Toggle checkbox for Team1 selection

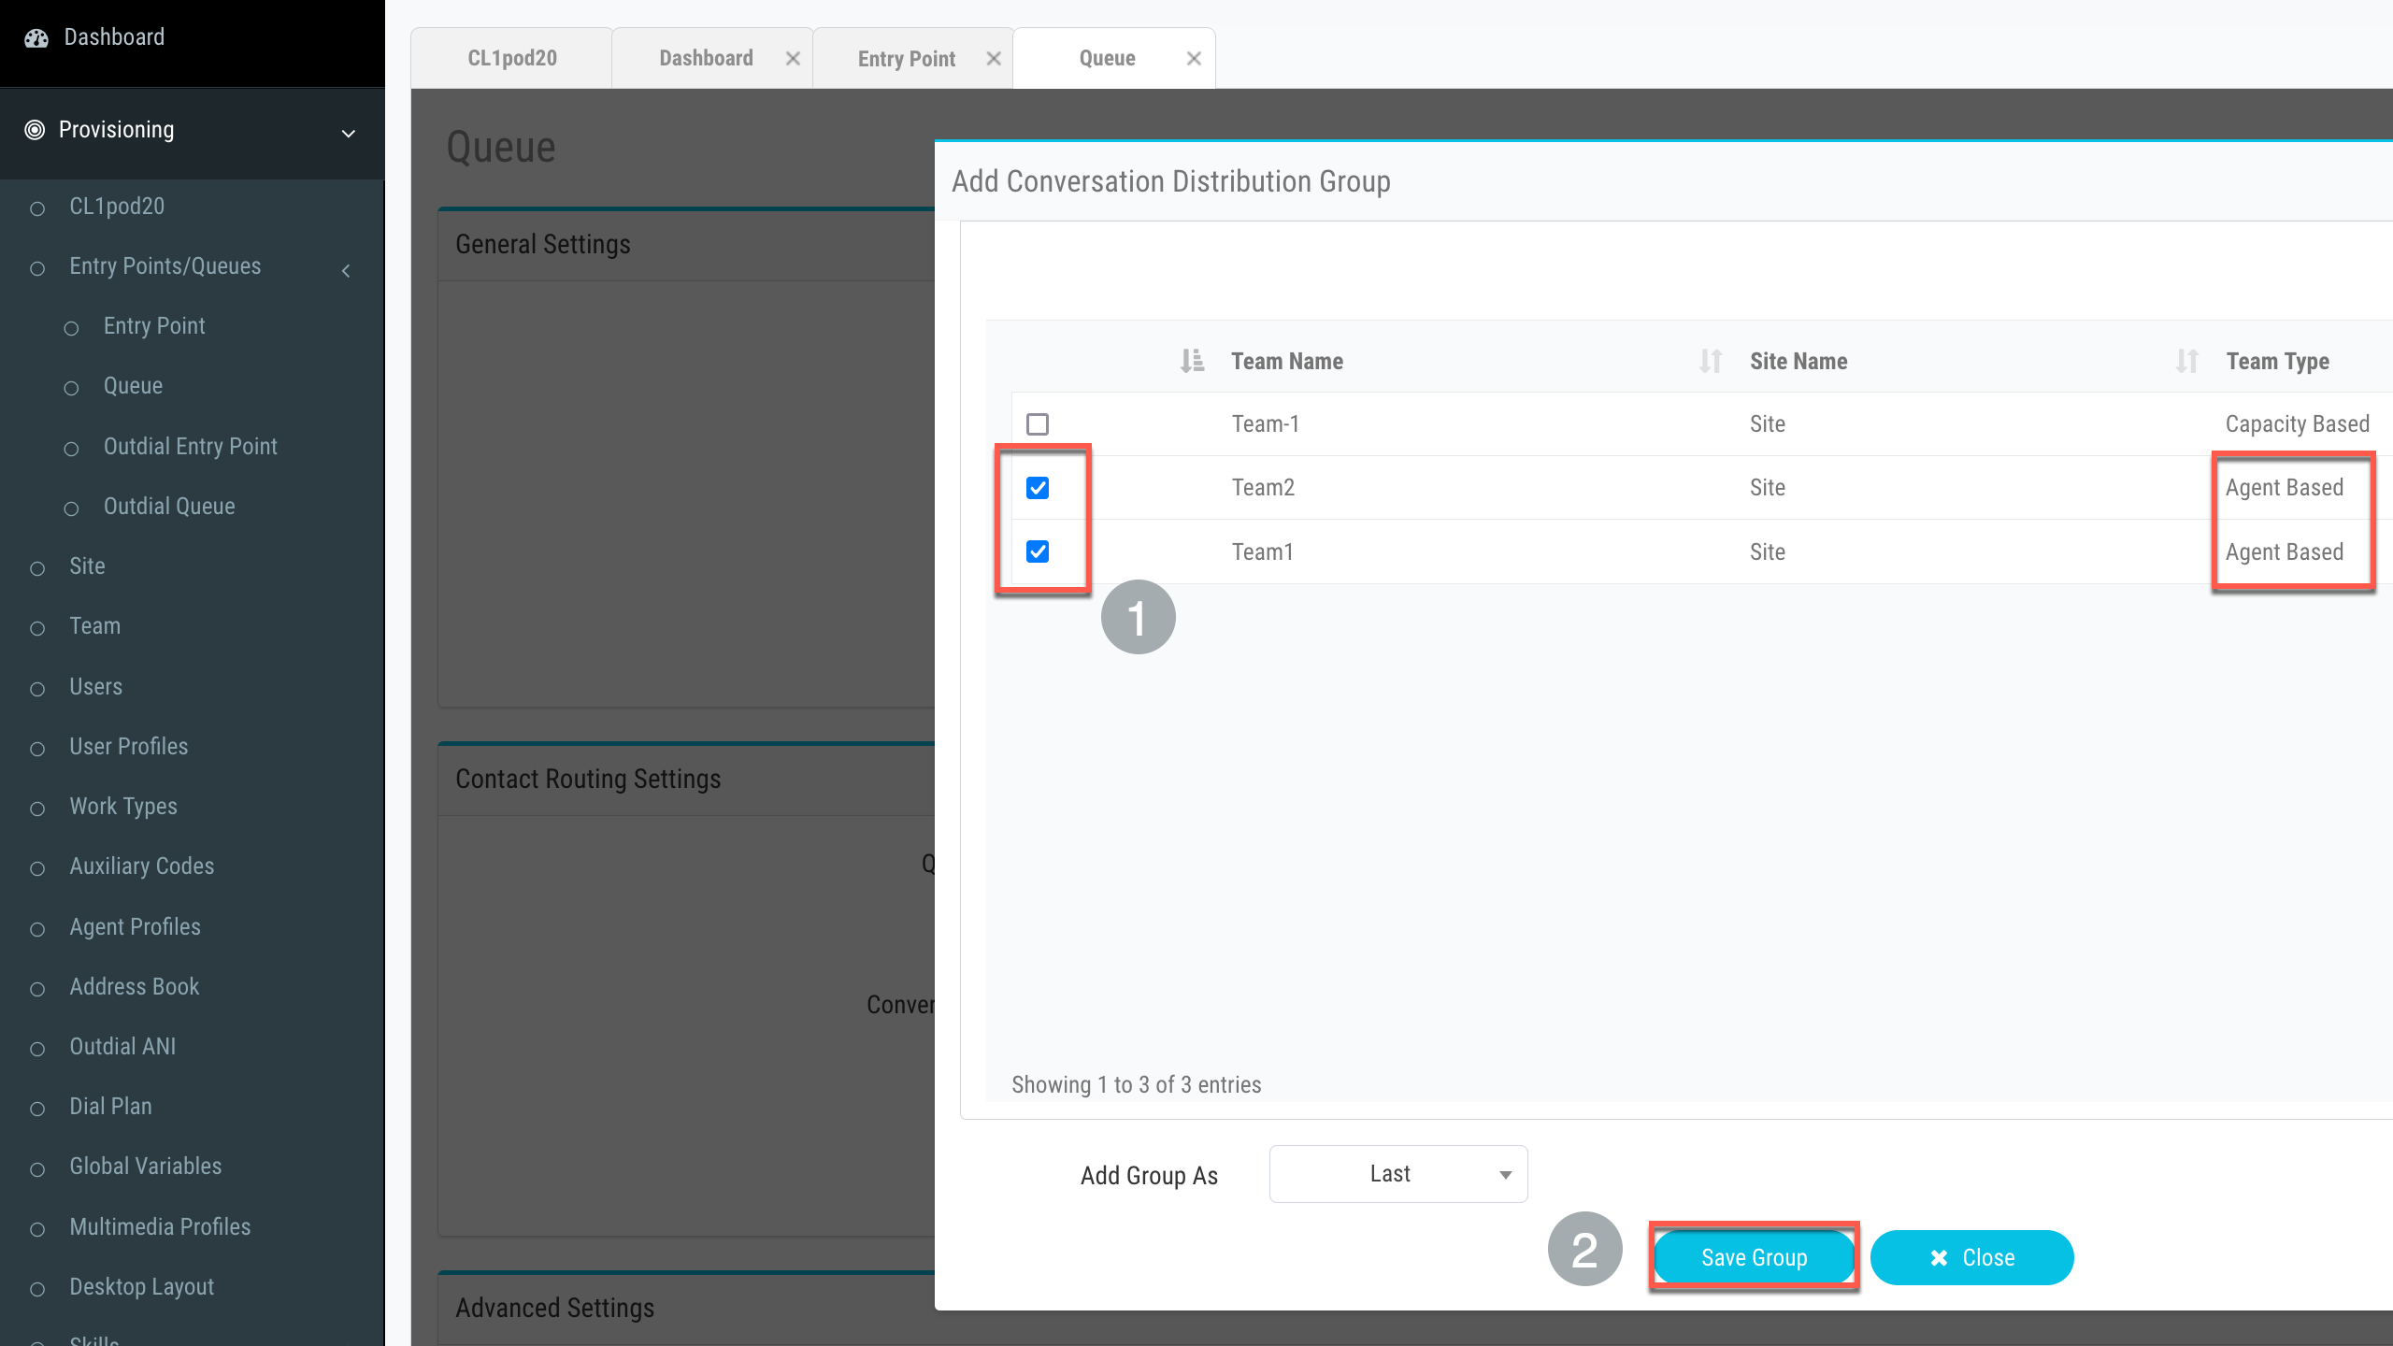(1037, 551)
